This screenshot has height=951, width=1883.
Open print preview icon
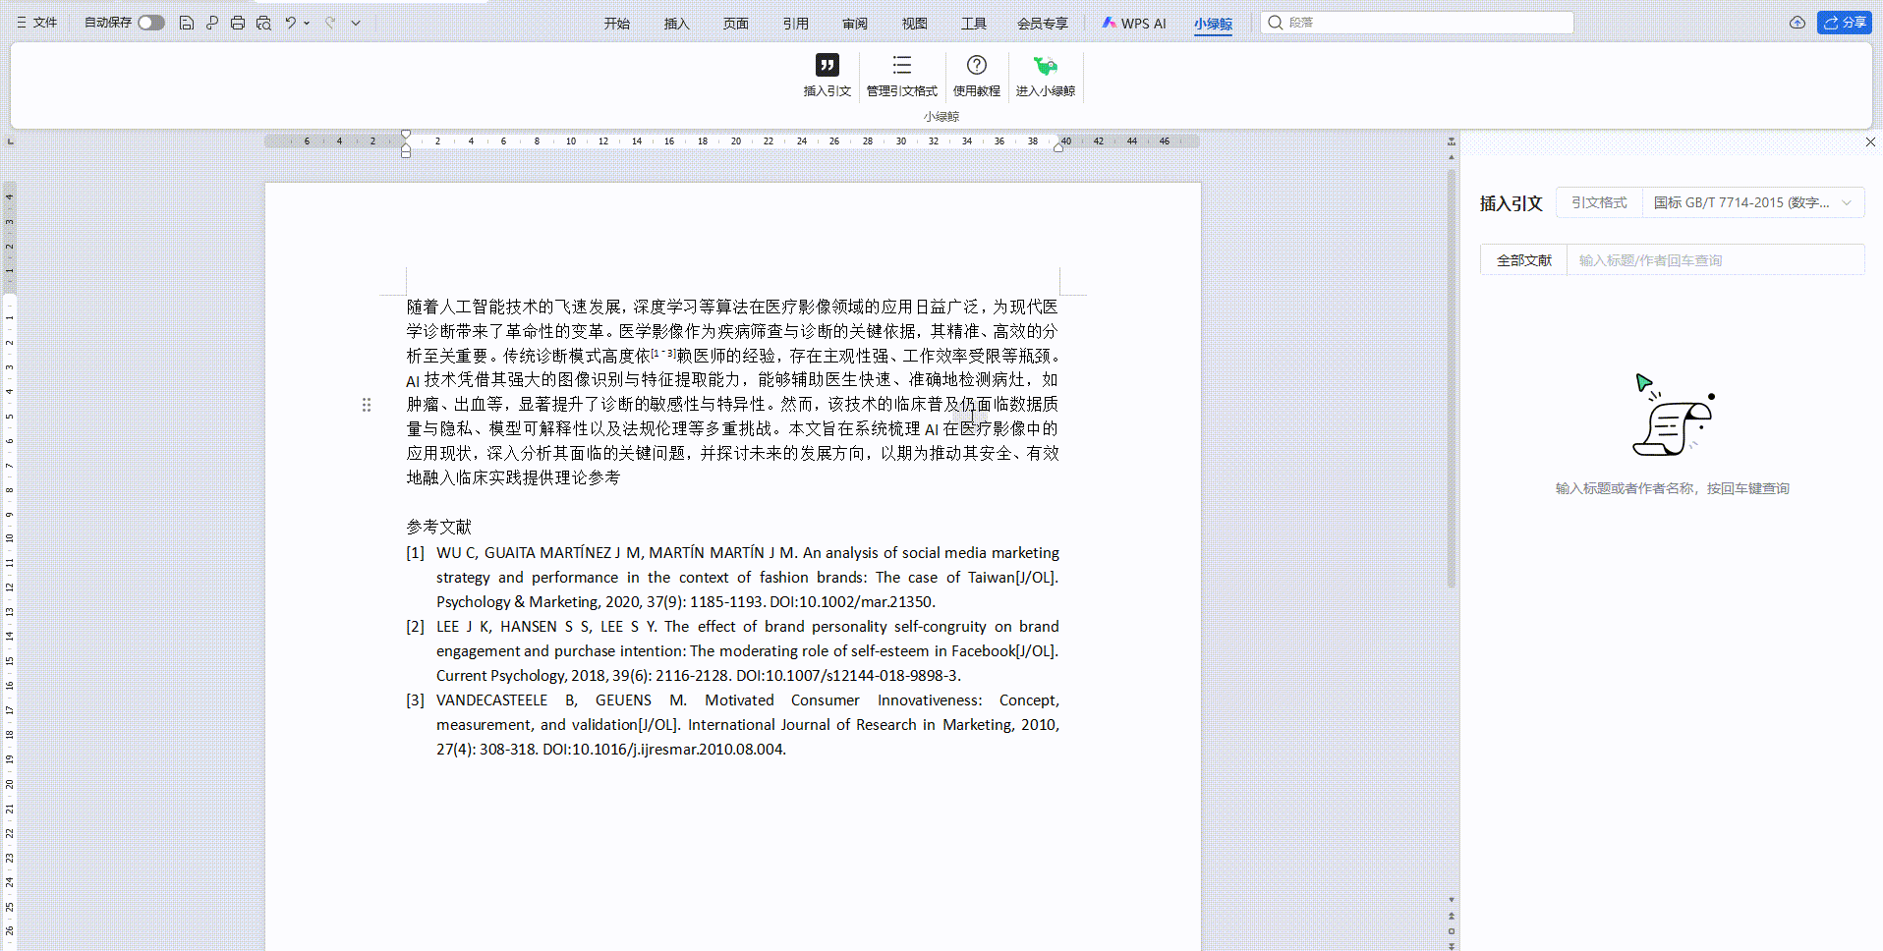coord(263,23)
